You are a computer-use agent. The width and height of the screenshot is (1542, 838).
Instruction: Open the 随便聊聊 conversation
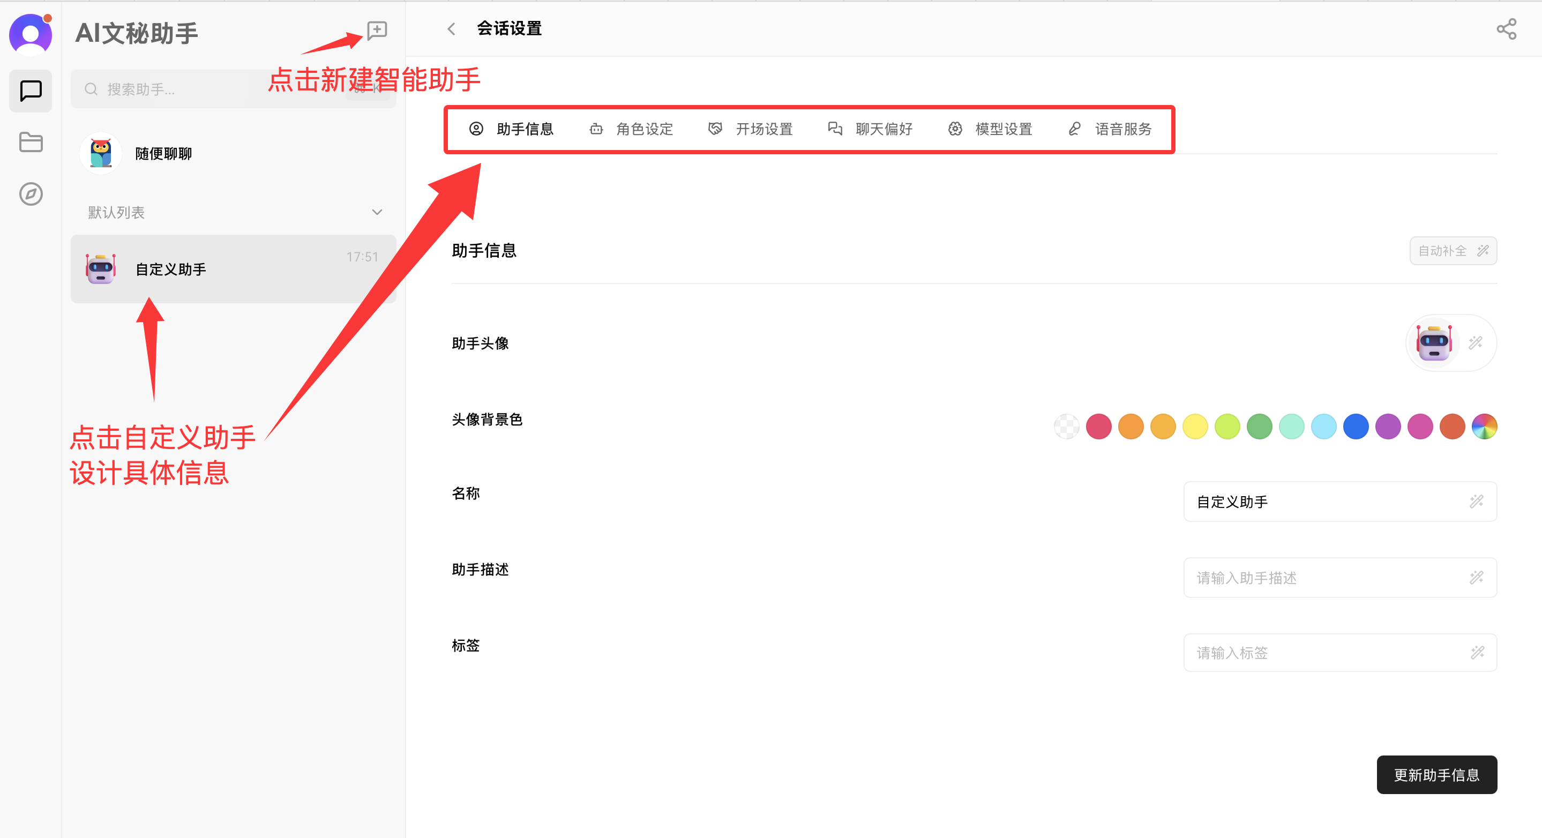(234, 153)
